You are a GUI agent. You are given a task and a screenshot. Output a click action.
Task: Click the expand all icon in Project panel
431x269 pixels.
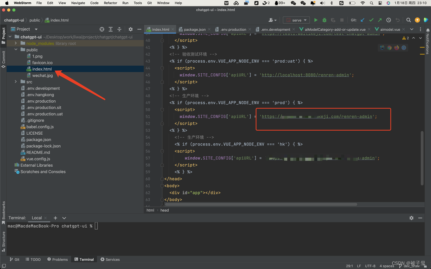coord(110,29)
